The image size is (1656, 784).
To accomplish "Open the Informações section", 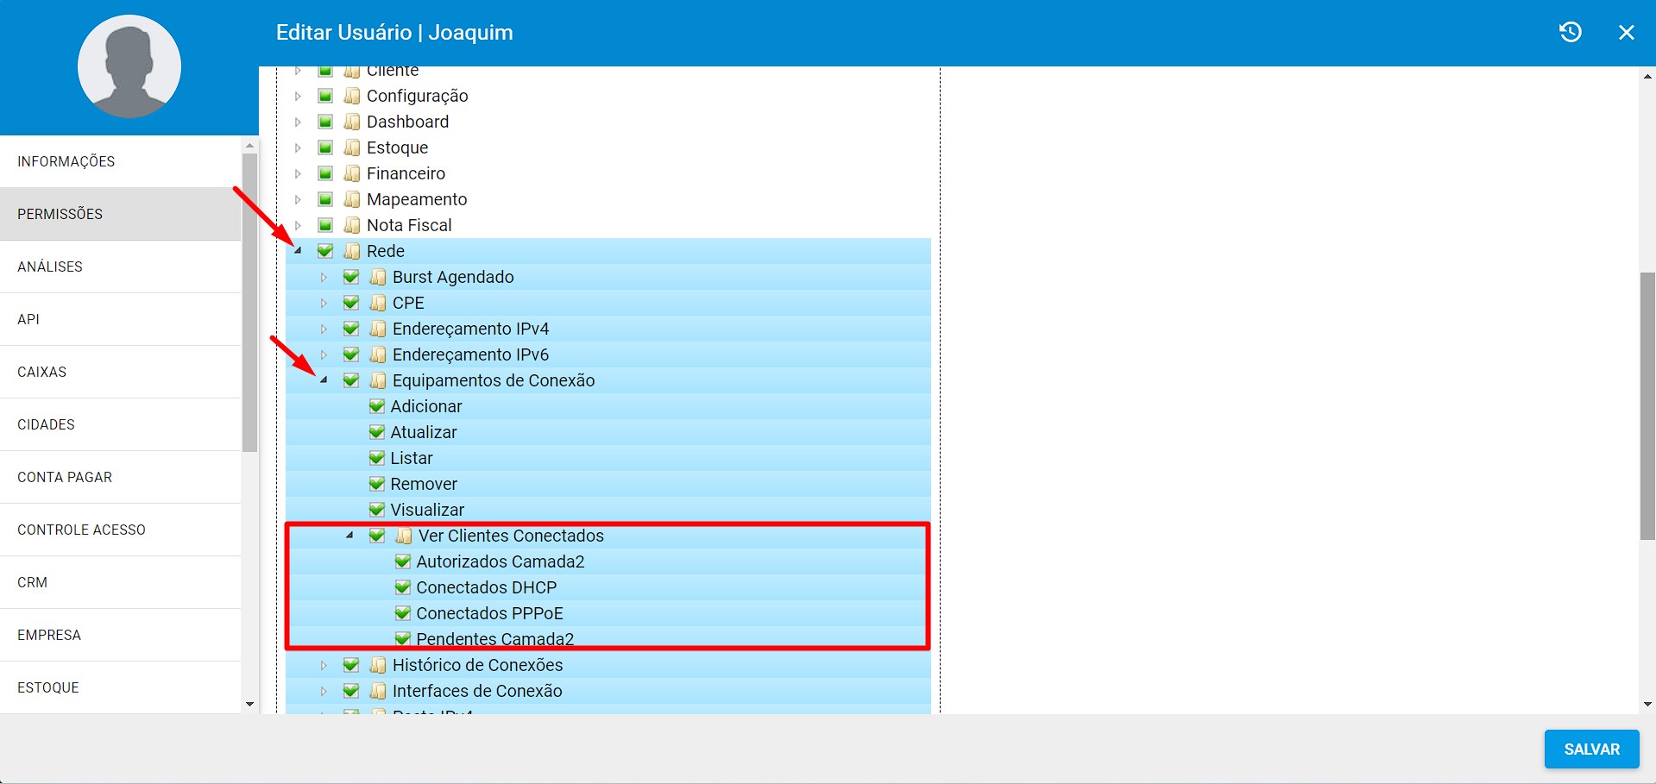I will [121, 161].
